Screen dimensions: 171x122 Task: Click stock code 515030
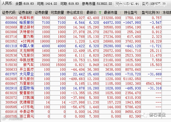coord(11,65)
